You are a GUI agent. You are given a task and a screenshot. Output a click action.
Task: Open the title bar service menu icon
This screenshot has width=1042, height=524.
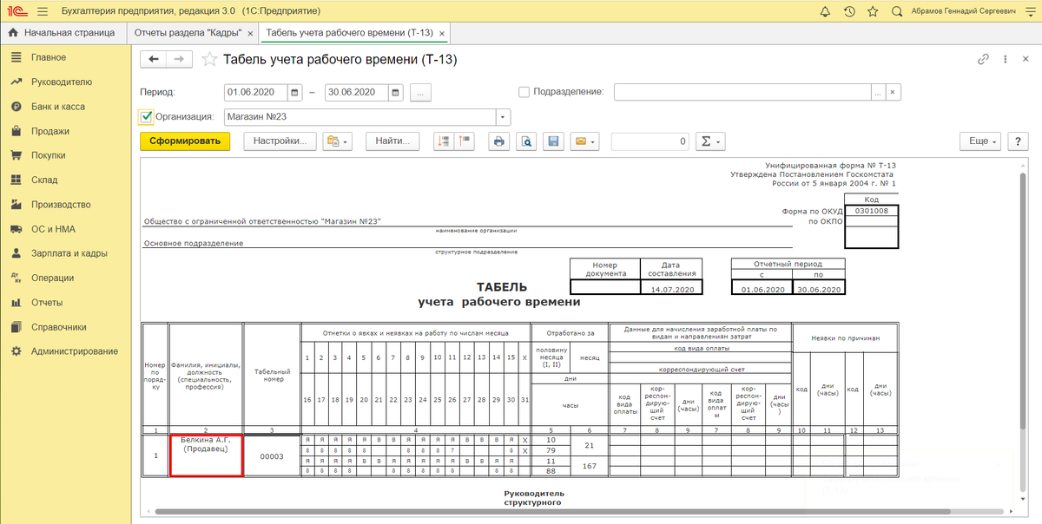click(x=1029, y=11)
